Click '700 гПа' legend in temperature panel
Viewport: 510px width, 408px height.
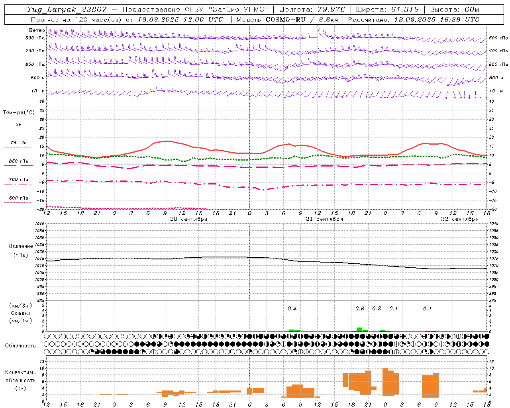[19, 180]
